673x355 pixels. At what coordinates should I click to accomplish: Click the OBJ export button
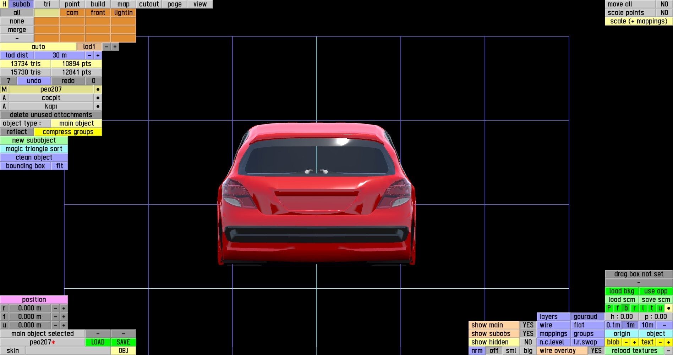pyautogui.click(x=124, y=351)
